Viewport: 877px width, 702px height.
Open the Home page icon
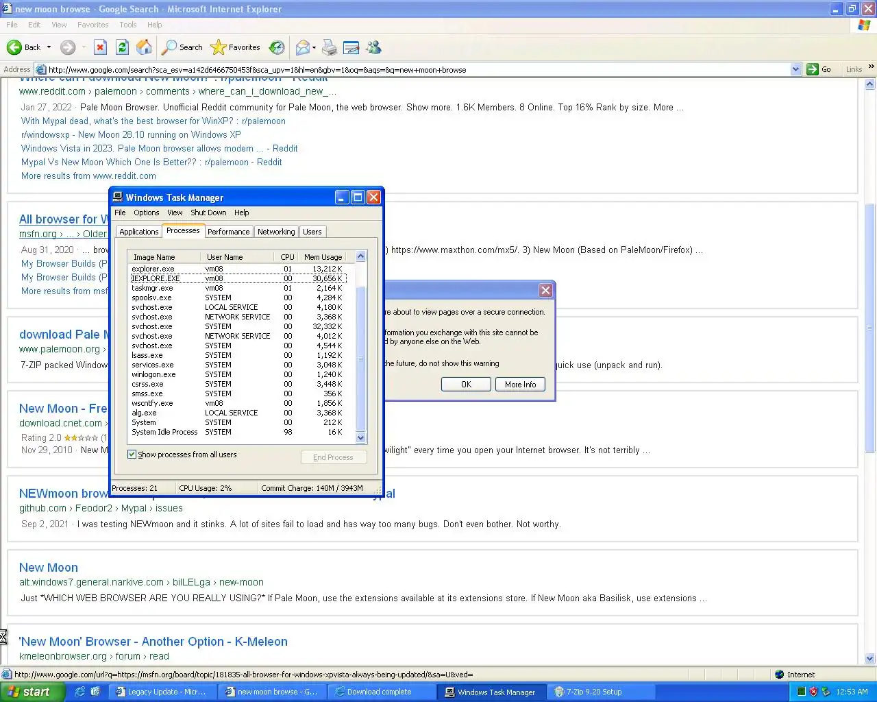(144, 47)
